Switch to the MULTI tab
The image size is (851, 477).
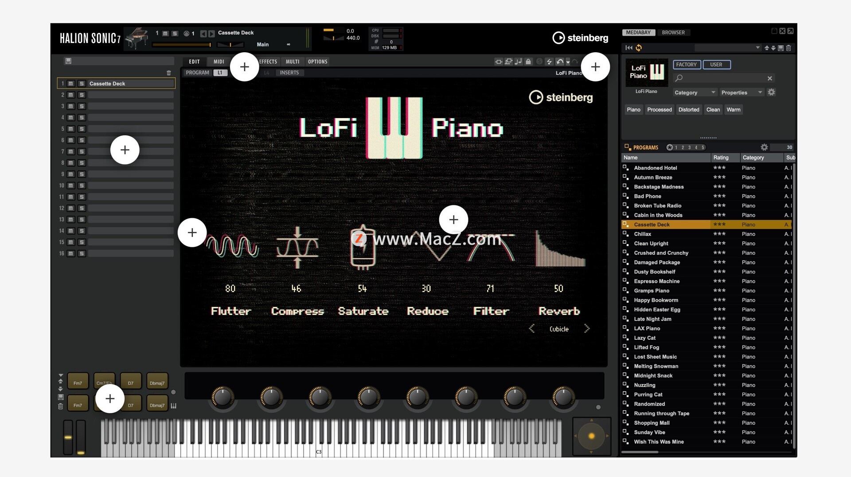pyautogui.click(x=293, y=62)
